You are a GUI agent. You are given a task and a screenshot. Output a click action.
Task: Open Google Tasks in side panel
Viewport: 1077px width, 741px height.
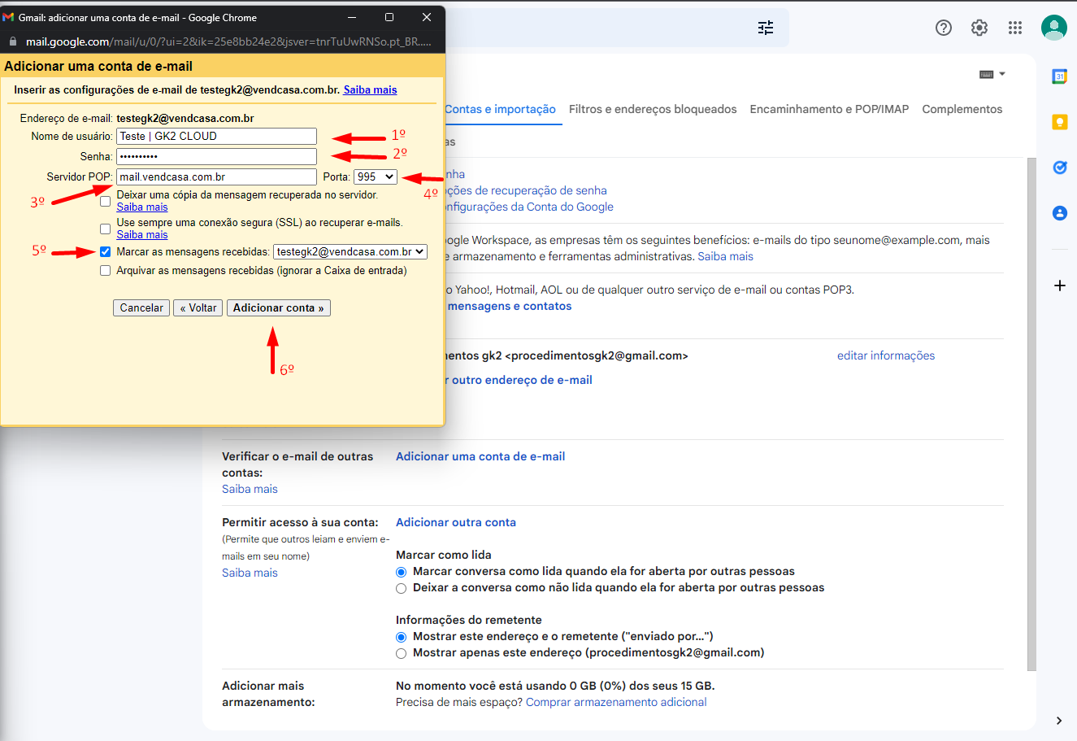click(x=1059, y=168)
